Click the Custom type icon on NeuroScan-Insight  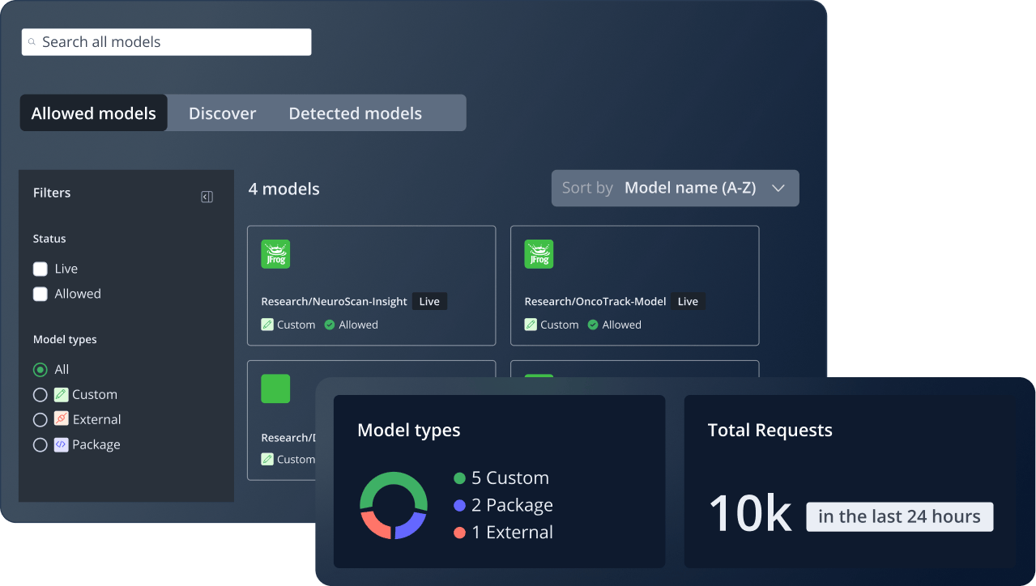click(x=267, y=325)
